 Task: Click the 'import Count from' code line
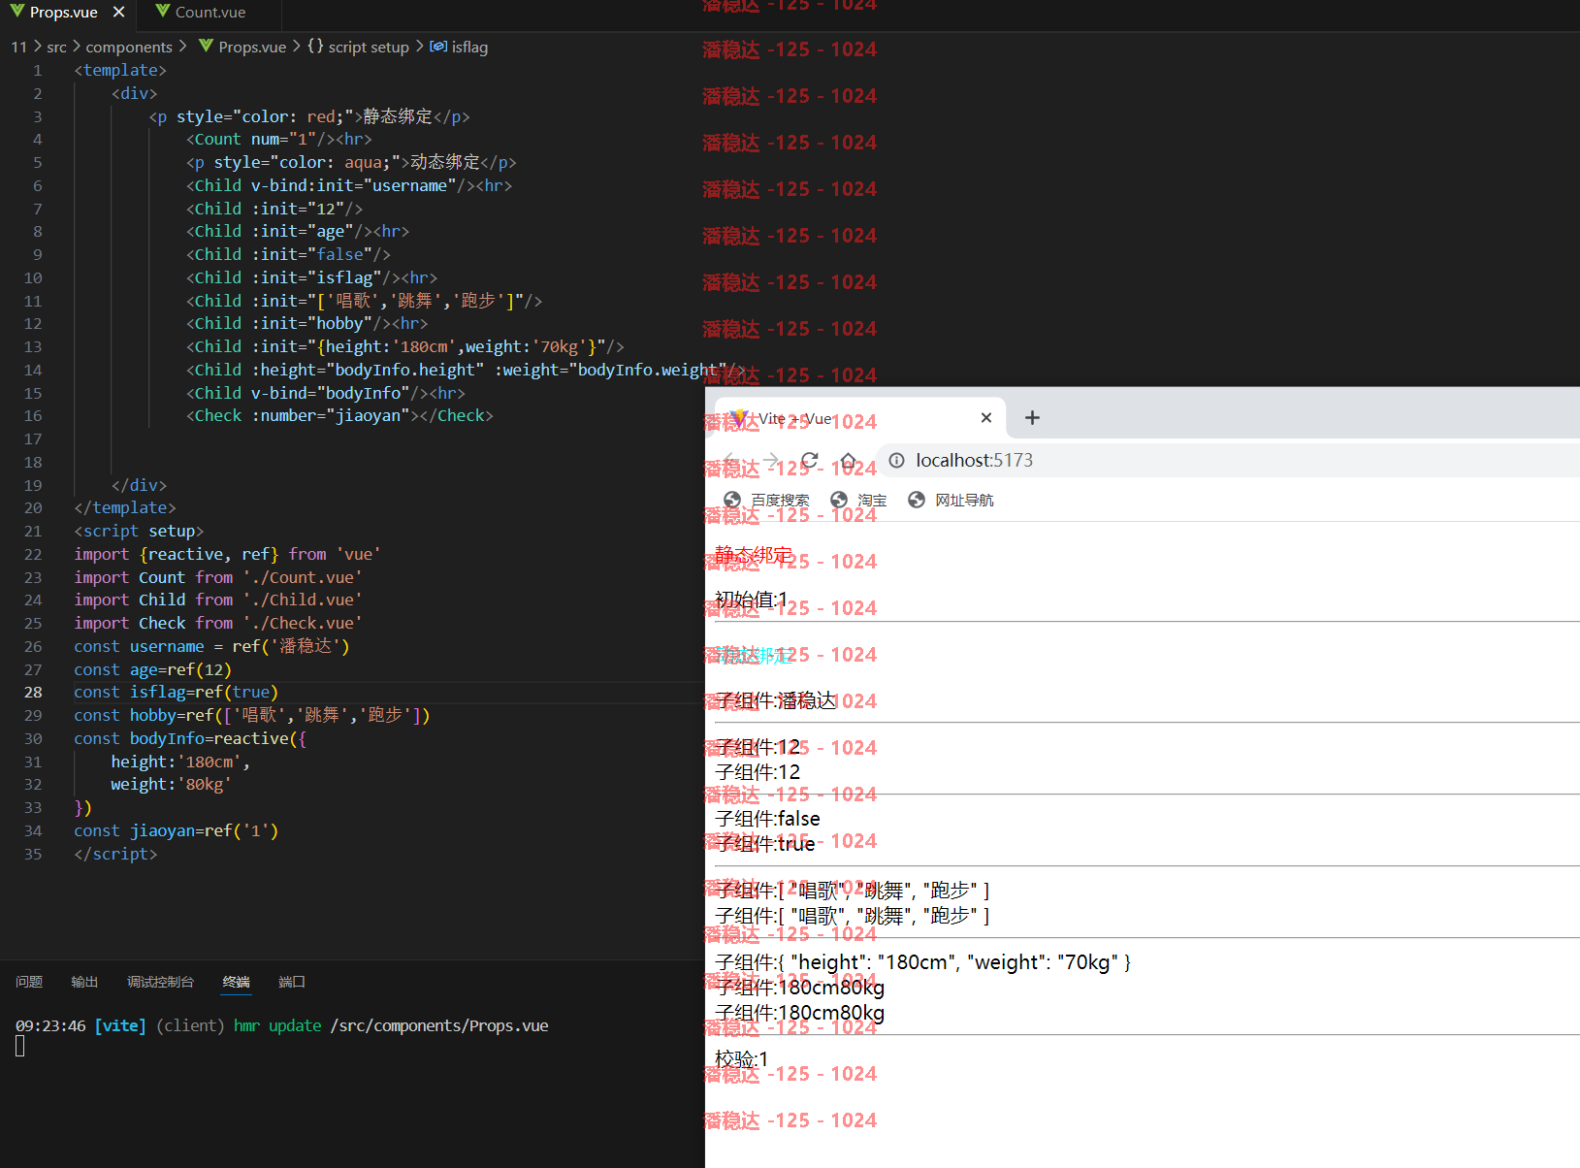217,577
